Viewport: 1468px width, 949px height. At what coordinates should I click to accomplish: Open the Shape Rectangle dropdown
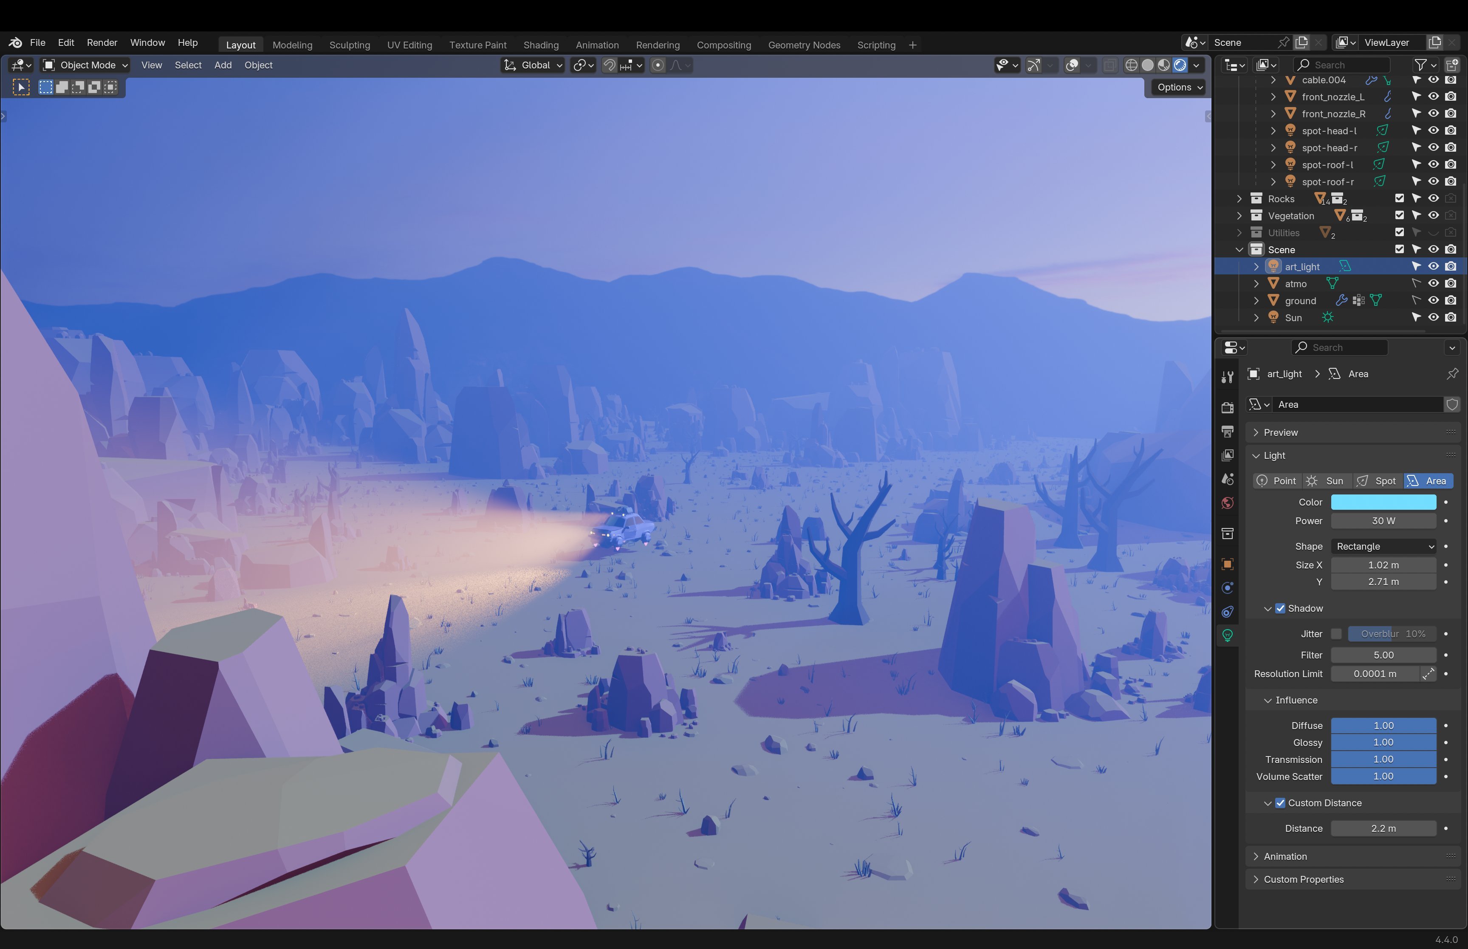(x=1383, y=546)
